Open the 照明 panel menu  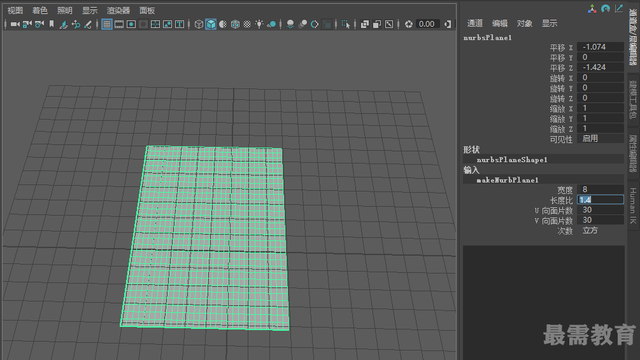click(x=64, y=11)
